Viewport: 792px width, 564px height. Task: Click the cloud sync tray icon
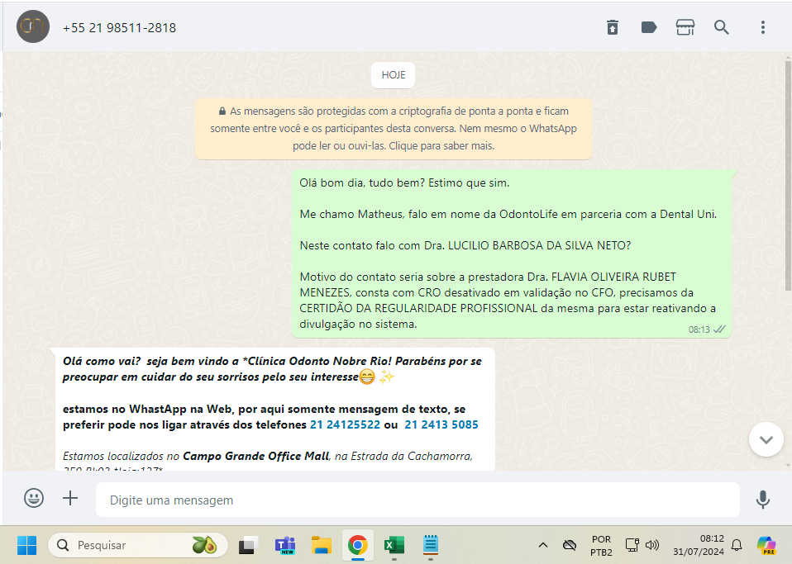click(x=570, y=545)
